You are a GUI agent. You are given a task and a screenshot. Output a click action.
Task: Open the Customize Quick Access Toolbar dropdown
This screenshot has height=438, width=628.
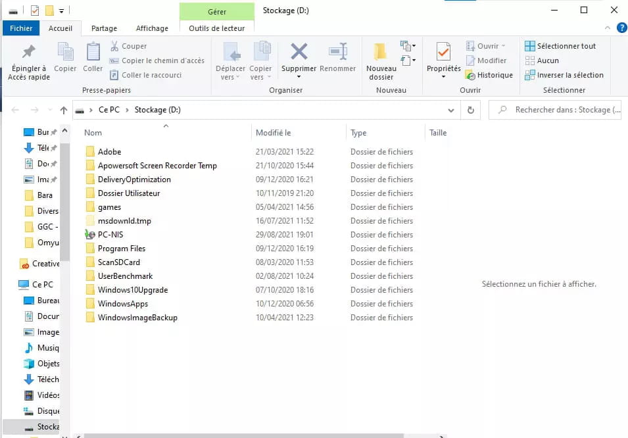point(61,11)
